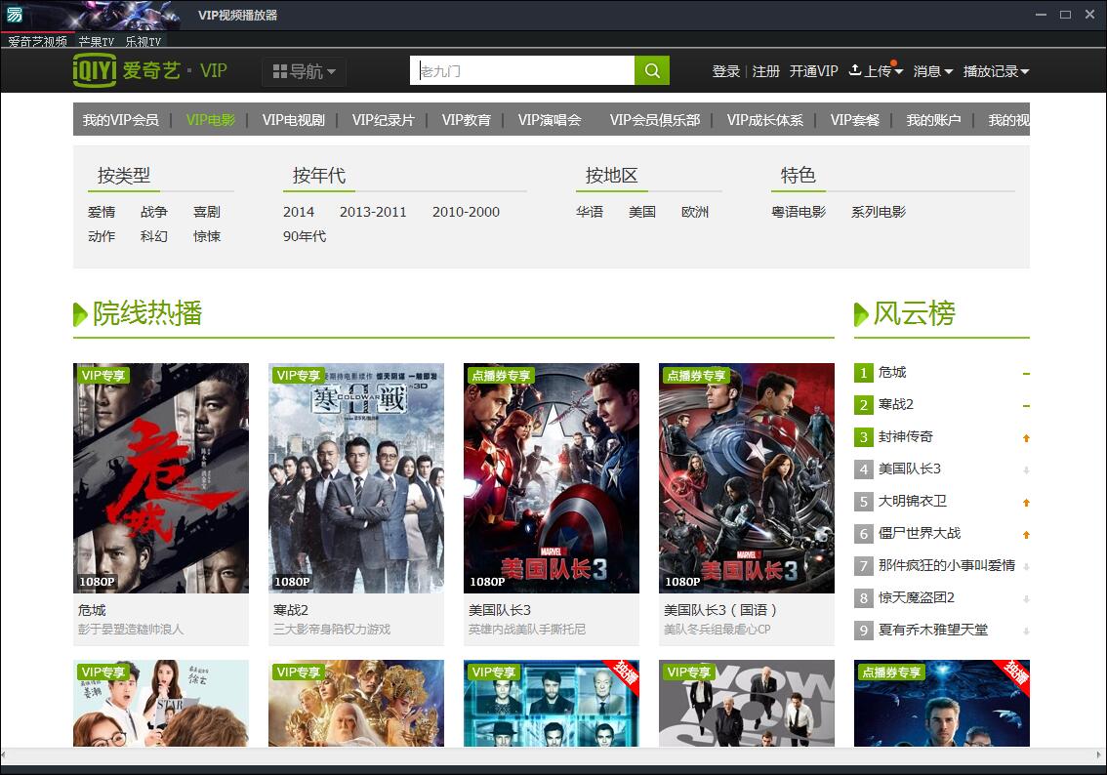The height and width of the screenshot is (775, 1107).
Task: Filter by 欧洲 region
Action: tap(695, 212)
